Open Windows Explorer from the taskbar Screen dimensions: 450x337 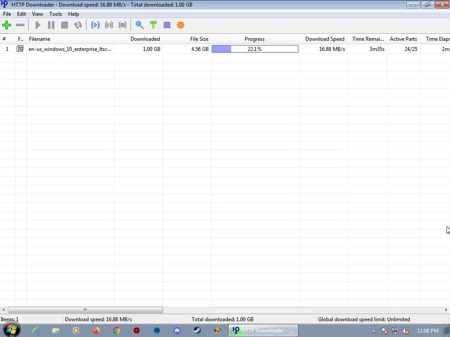(56, 330)
